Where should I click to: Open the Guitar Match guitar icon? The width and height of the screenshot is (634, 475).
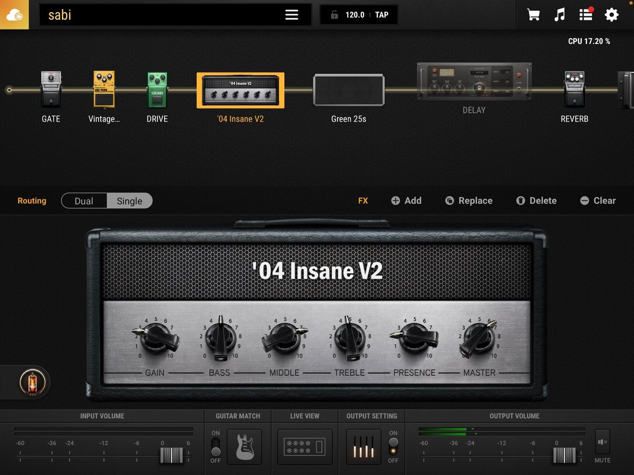click(x=245, y=447)
